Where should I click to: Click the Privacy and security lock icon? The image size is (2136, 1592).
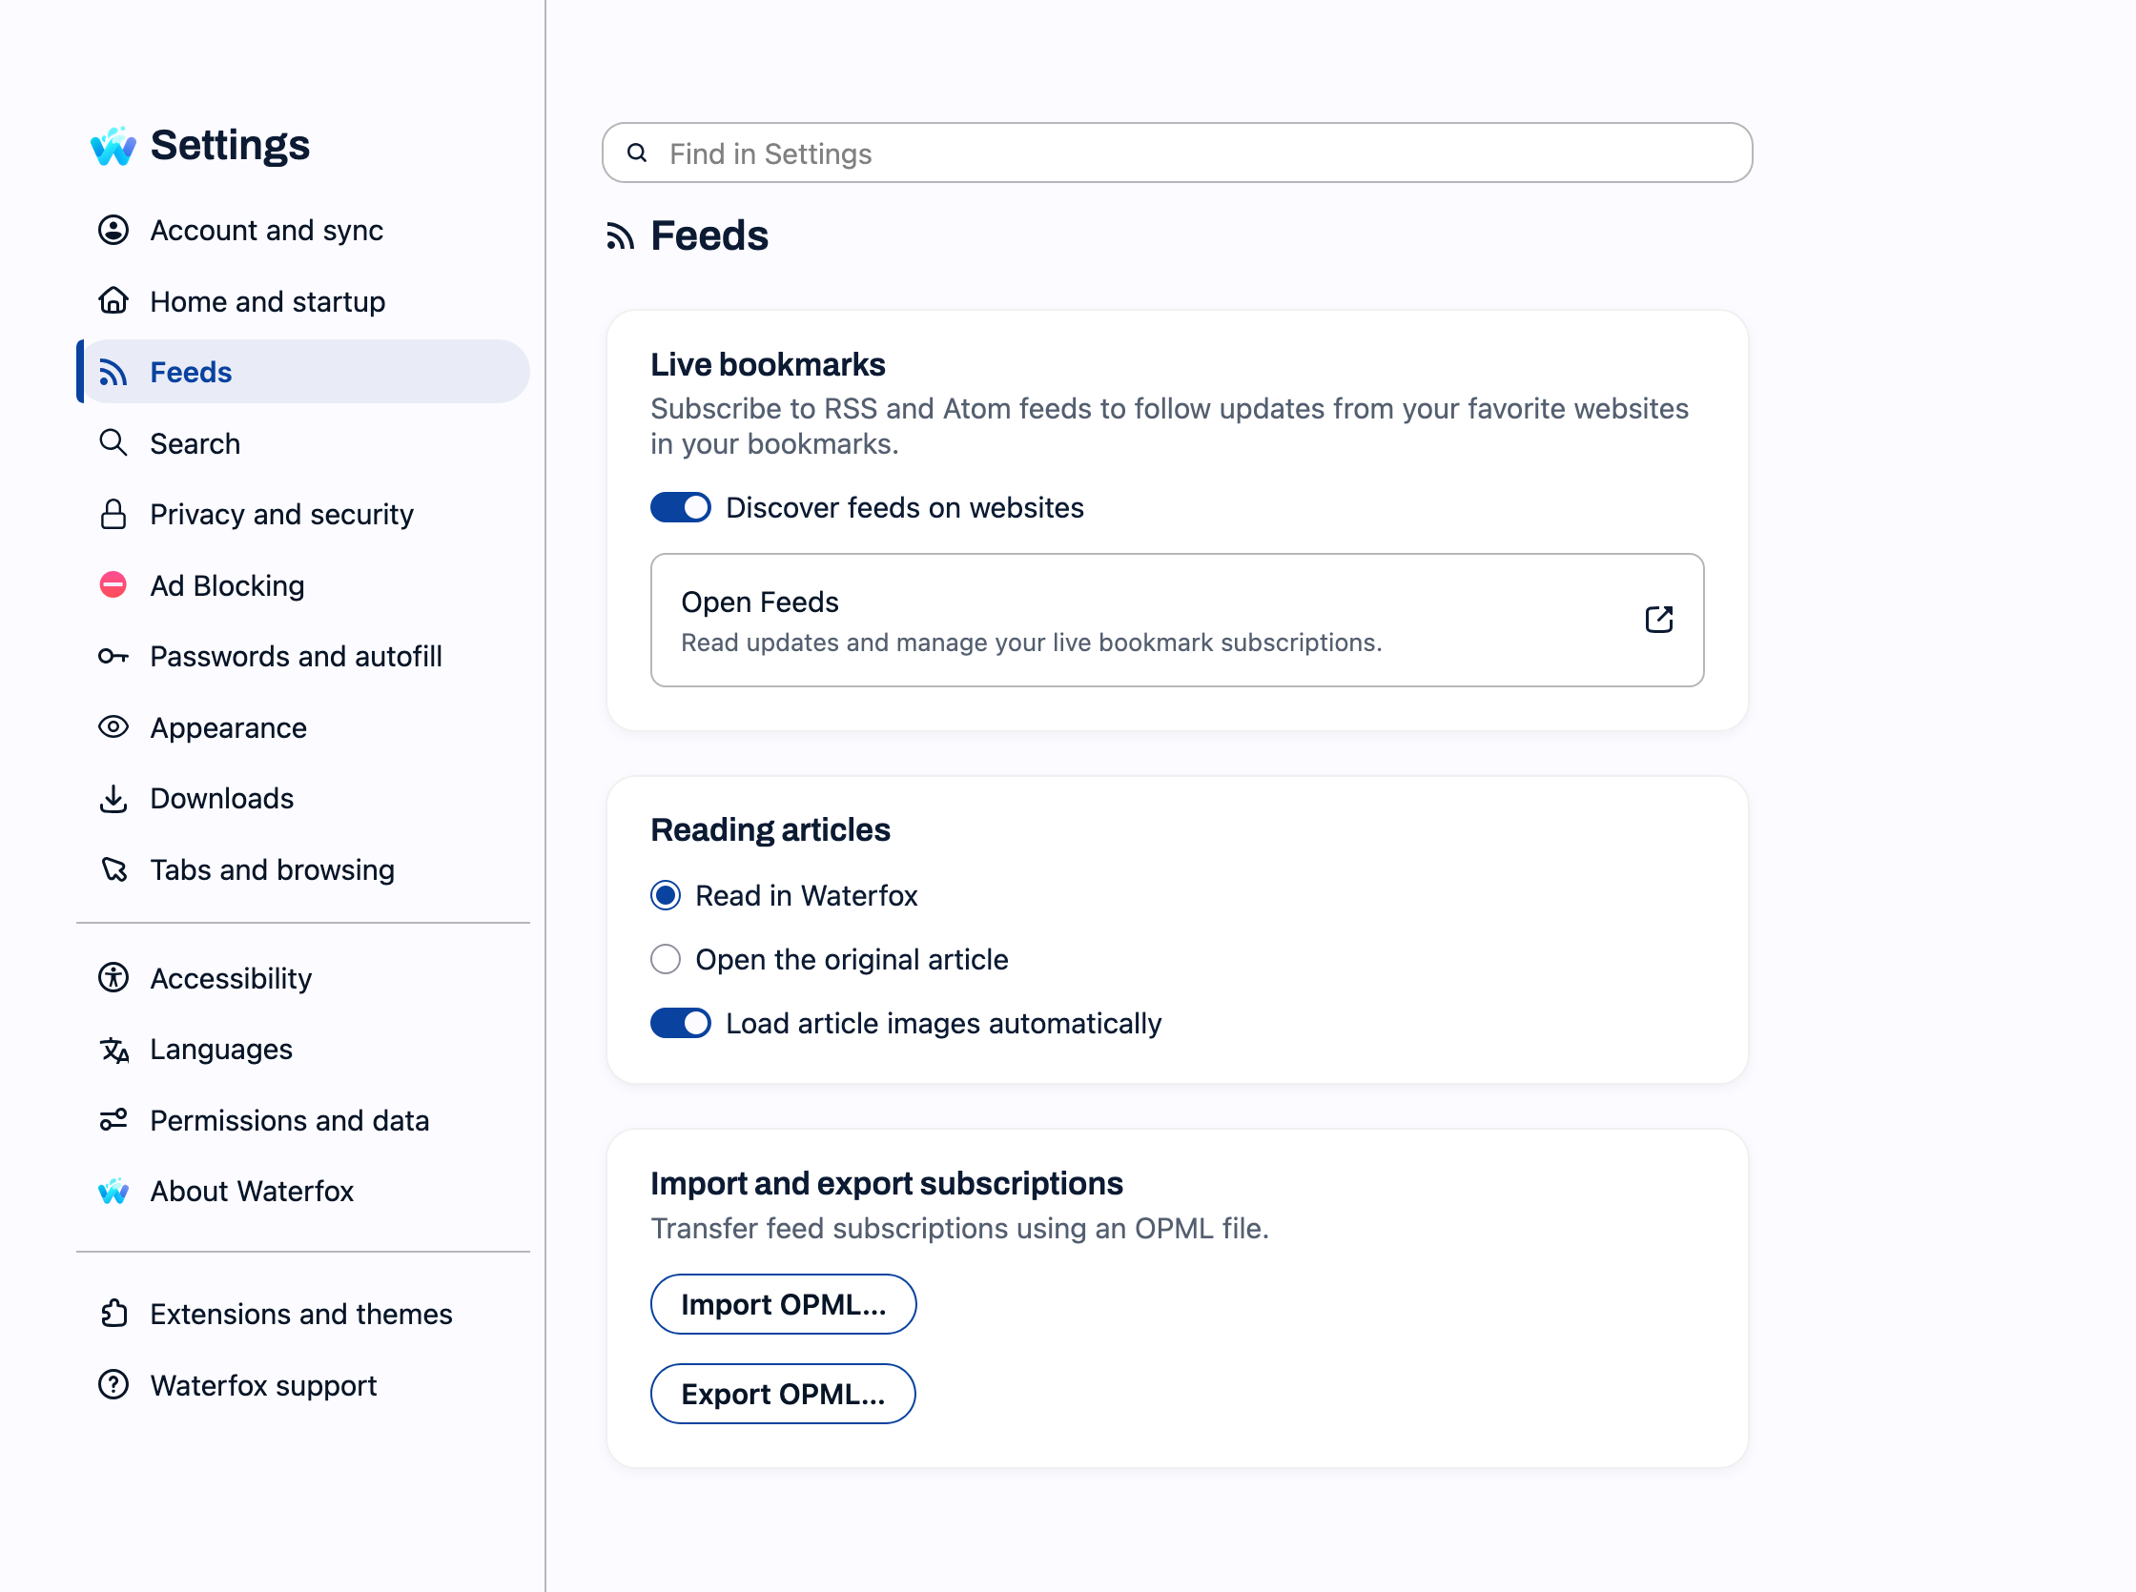click(x=113, y=515)
